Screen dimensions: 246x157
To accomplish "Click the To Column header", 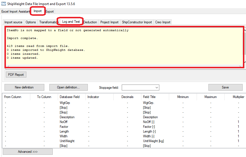I will (44, 97).
